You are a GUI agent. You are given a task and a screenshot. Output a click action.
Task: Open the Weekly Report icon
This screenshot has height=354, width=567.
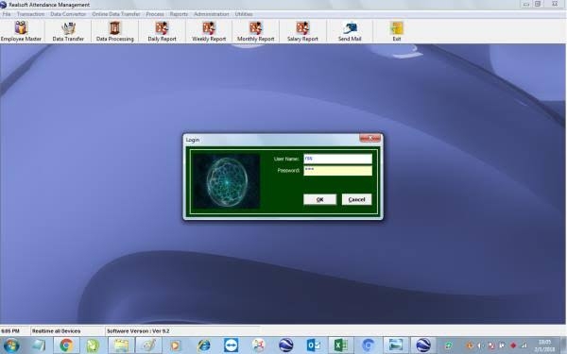pyautogui.click(x=209, y=31)
